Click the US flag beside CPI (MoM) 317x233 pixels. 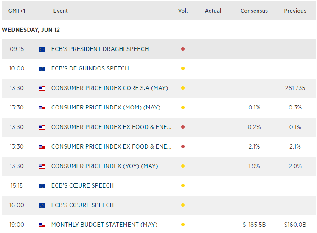(x=41, y=108)
